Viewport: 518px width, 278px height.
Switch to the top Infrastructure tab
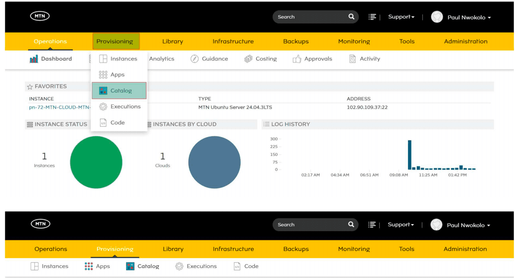click(233, 41)
